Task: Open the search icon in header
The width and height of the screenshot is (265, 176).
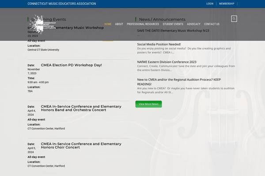Action: [x=234, y=18]
